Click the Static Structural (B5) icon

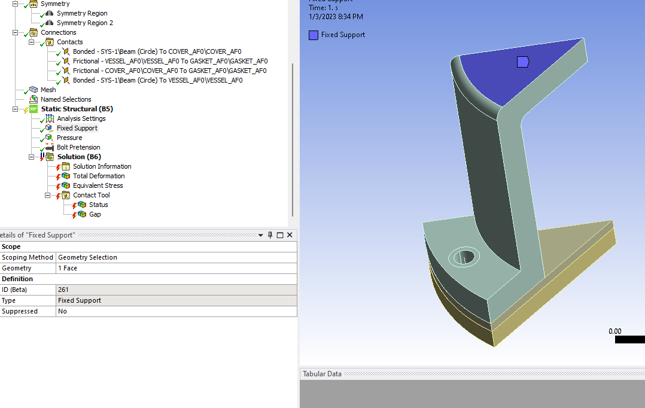(x=34, y=109)
